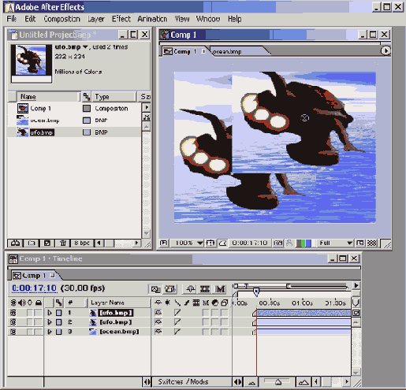Toggle region of interest icon in Comp window
The height and width of the screenshot is (390, 406).
pos(359,243)
